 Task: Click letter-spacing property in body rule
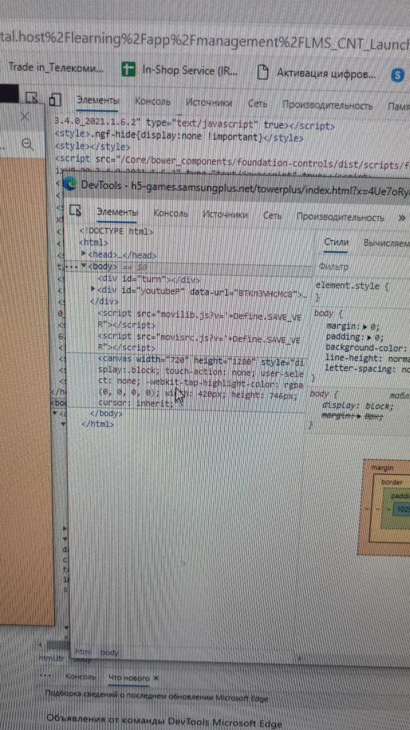(x=367, y=369)
